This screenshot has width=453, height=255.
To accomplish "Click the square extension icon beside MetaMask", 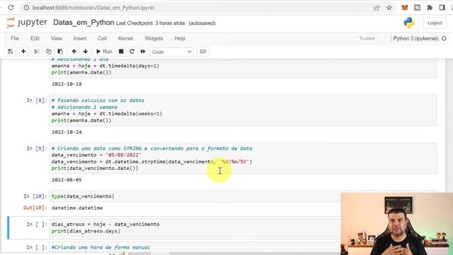I will (417, 8).
